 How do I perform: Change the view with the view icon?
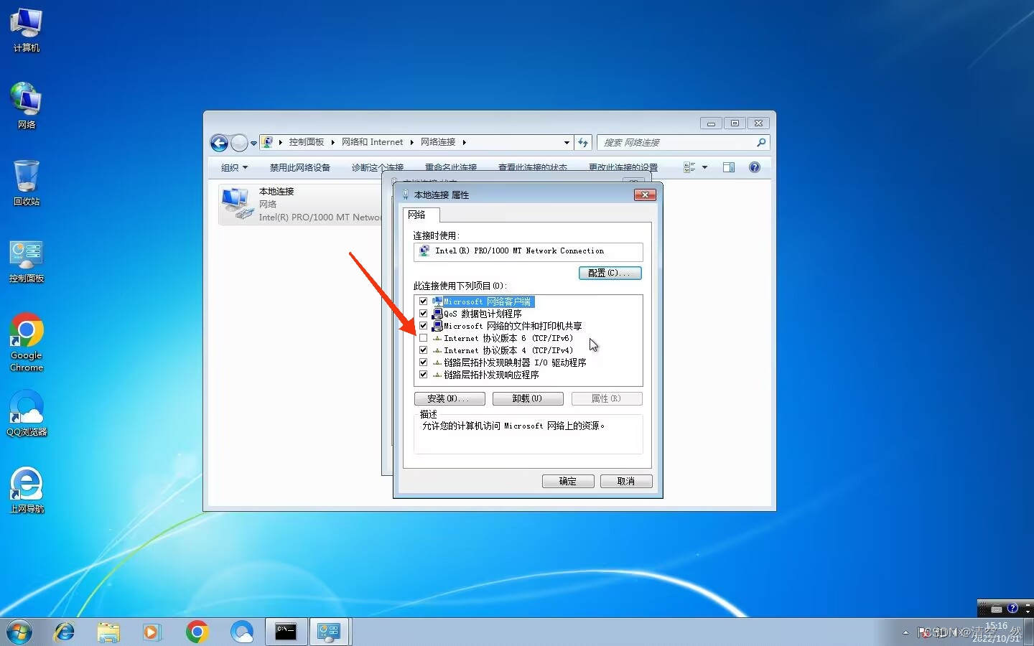coord(689,167)
